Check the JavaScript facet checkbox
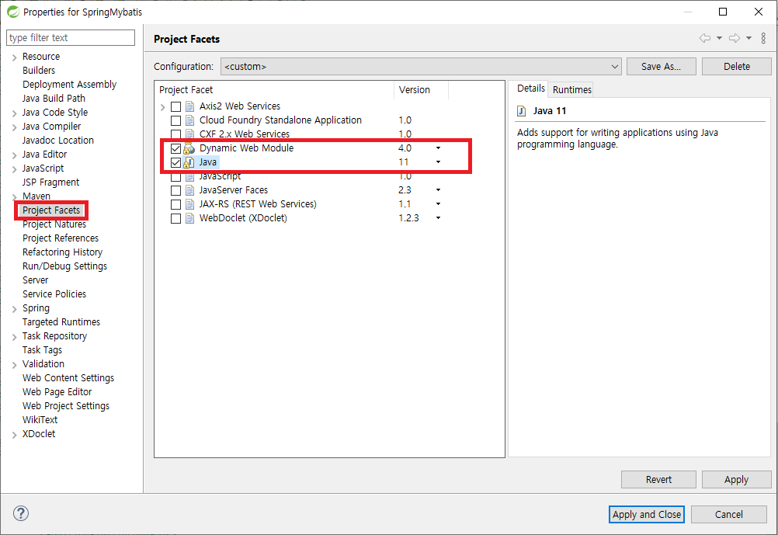The image size is (778, 535). [175, 177]
